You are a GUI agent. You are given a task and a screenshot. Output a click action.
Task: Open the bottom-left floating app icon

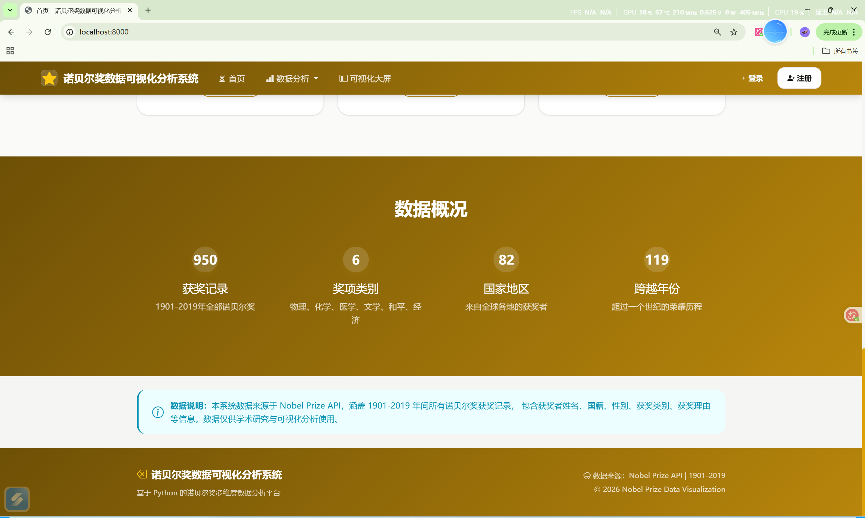(x=17, y=499)
